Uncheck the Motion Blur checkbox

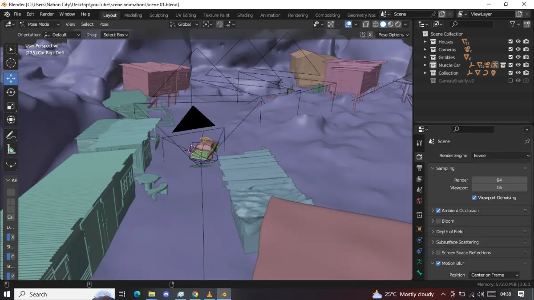[438, 264]
